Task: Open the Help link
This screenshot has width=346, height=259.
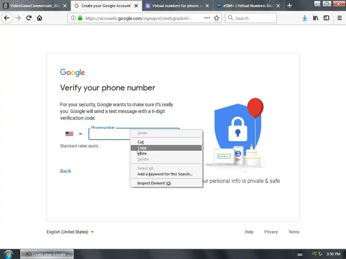Action: 249,232
